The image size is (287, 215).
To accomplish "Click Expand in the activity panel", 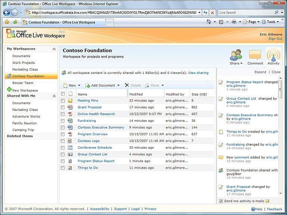I will [x=260, y=72].
